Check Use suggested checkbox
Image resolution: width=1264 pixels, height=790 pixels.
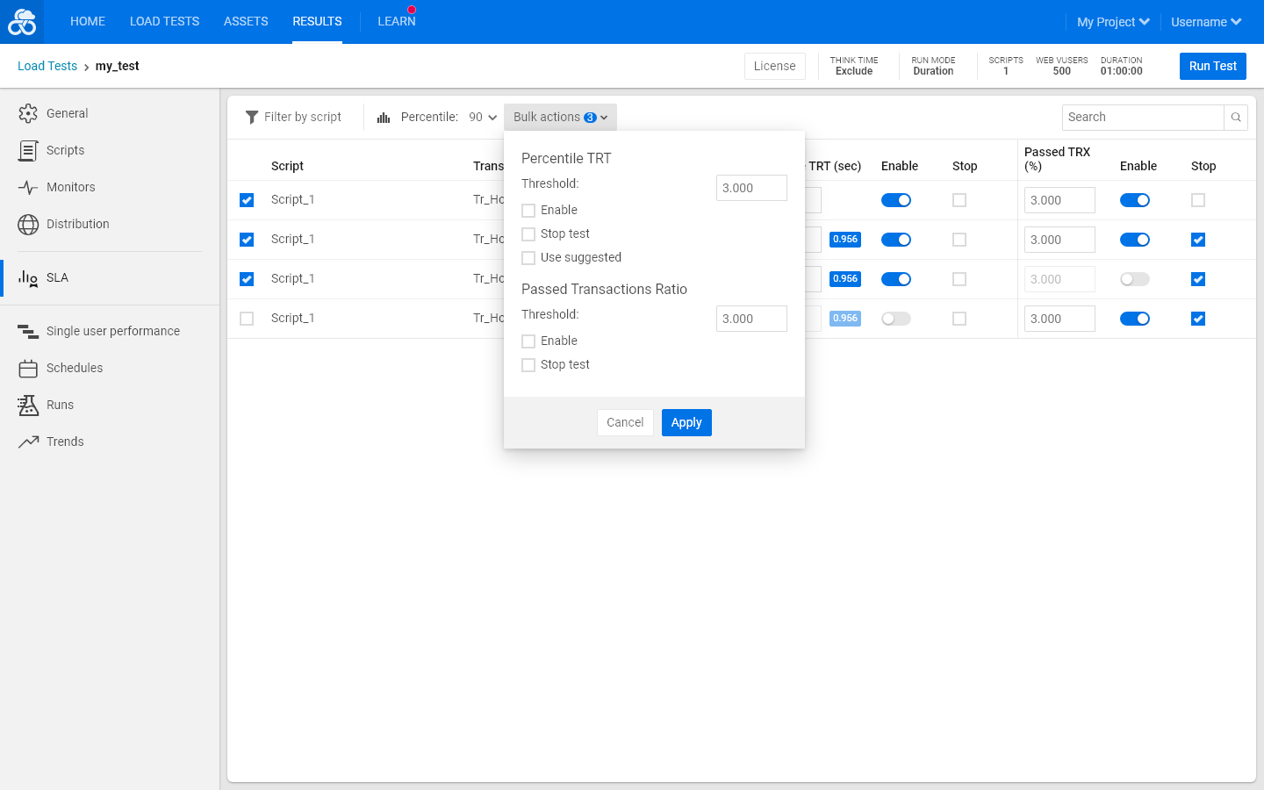pos(528,258)
